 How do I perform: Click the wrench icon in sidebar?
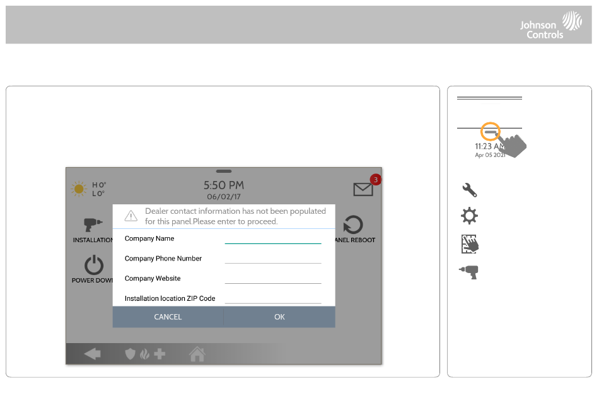tap(470, 190)
